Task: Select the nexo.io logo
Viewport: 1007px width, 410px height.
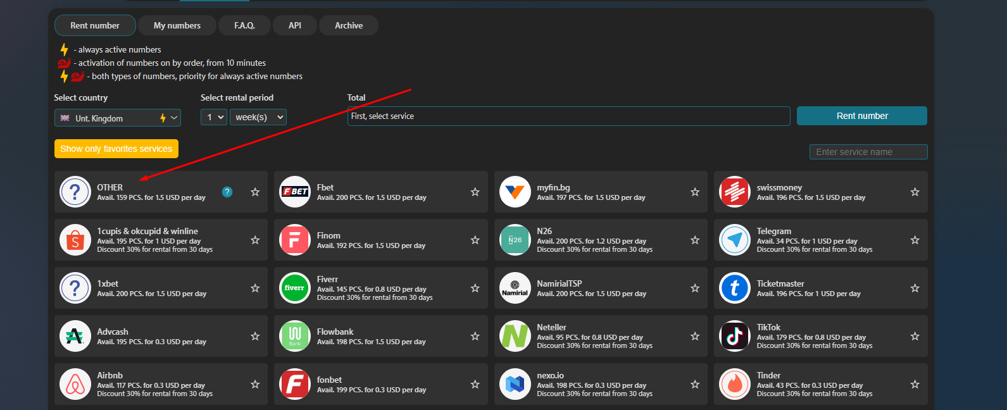Action: click(515, 384)
